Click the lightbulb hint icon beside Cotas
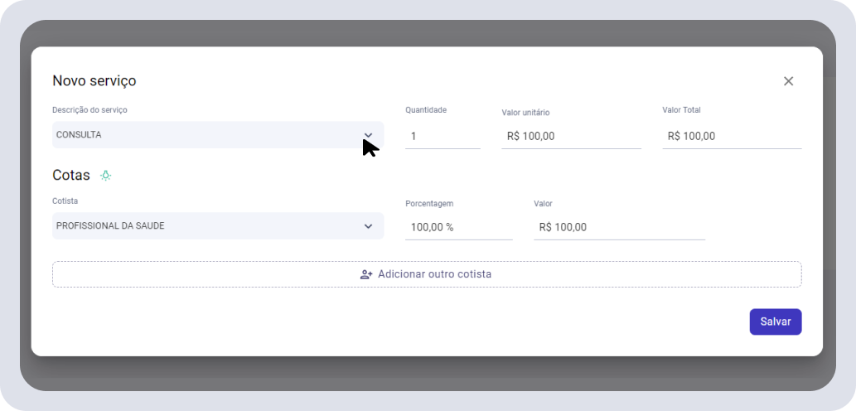Viewport: 856px width, 411px height. click(x=105, y=175)
